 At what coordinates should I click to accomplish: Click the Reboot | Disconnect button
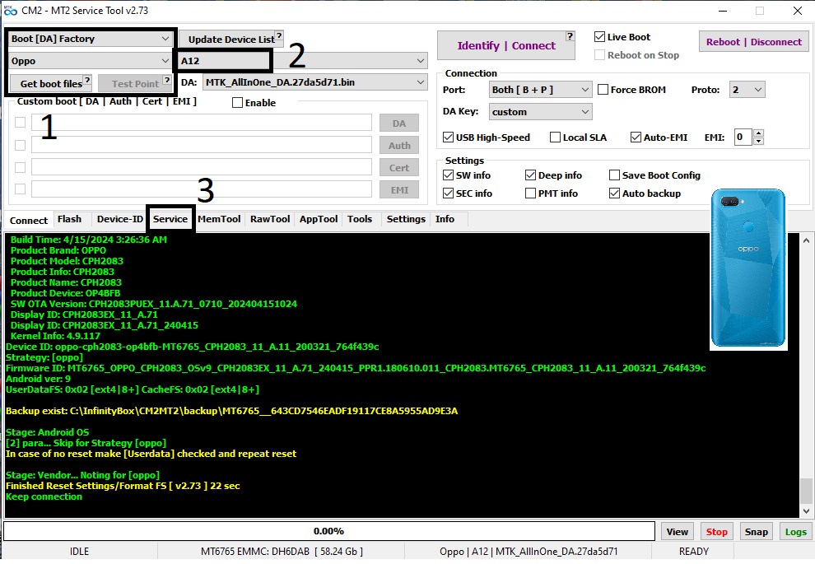click(x=753, y=42)
